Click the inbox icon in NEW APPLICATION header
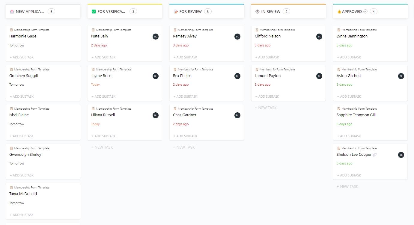This screenshot has height=225, width=414. point(12,11)
